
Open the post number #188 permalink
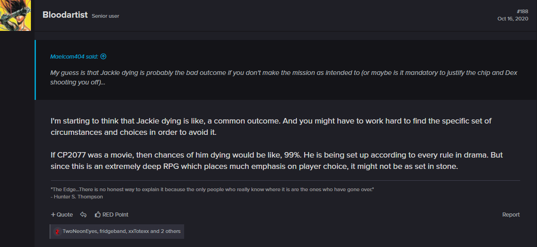[x=522, y=12]
